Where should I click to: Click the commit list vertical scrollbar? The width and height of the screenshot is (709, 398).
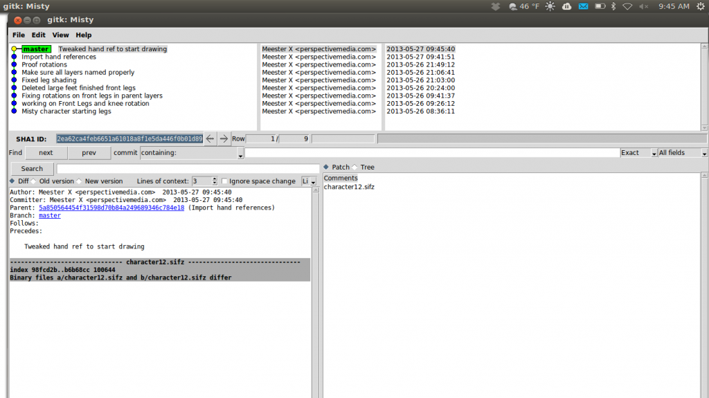click(704, 87)
